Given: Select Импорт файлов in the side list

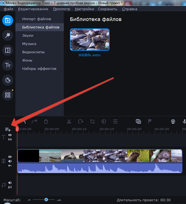Looking at the screenshot, I should (x=37, y=19).
